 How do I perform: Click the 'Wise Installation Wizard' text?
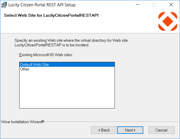point(23,122)
